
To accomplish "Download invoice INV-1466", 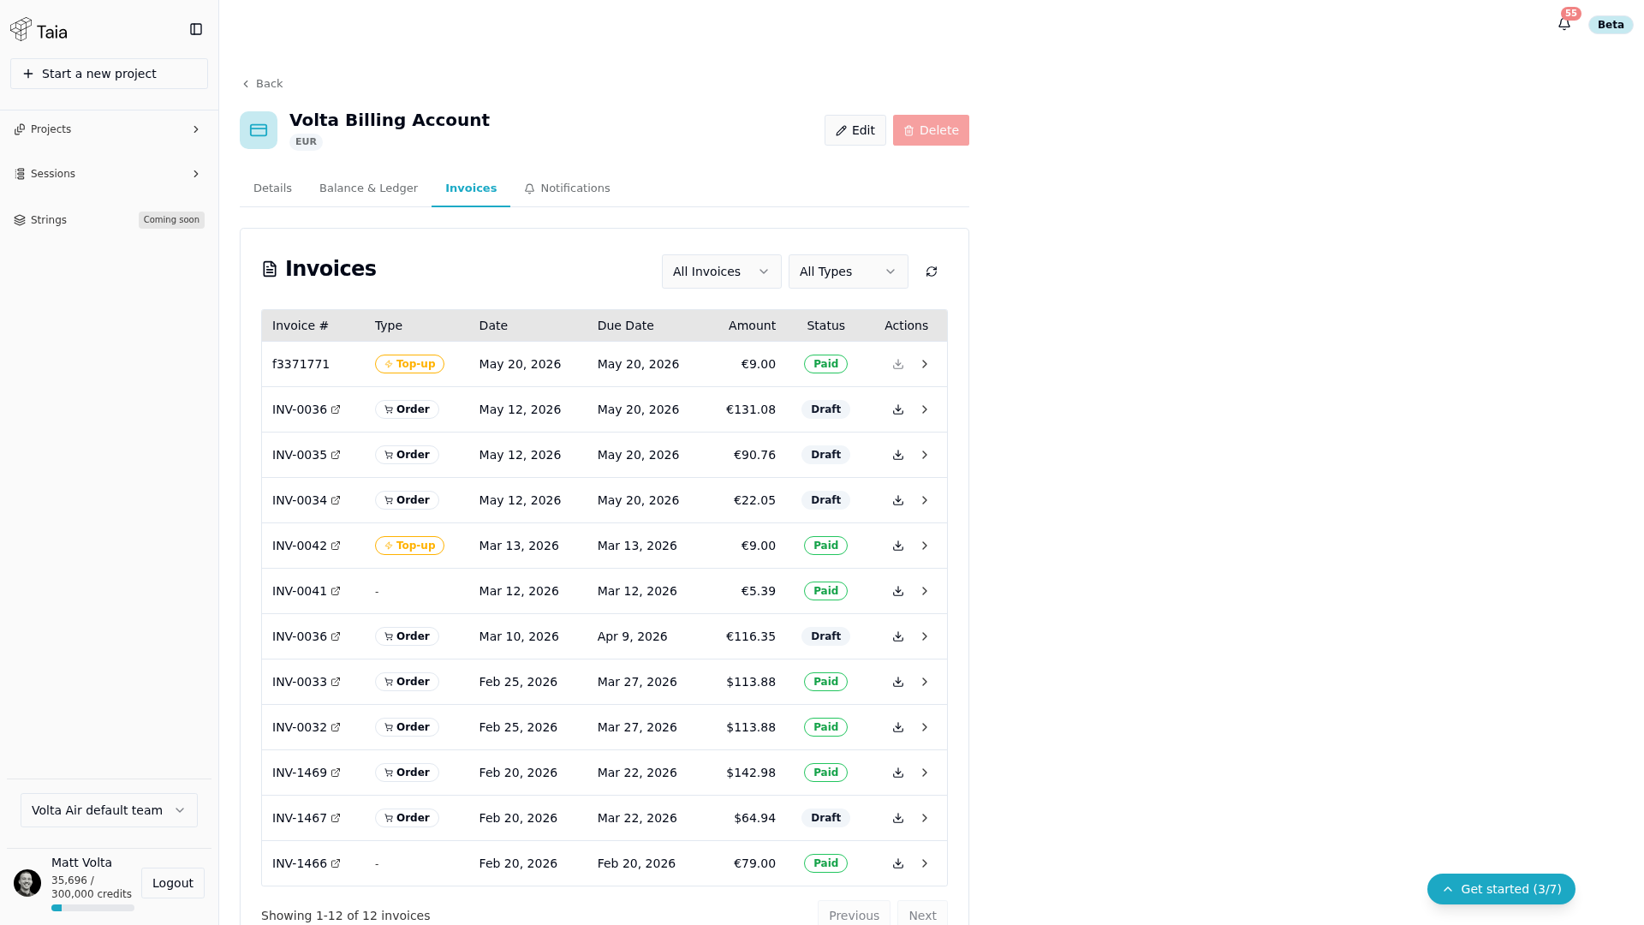I will (x=898, y=863).
